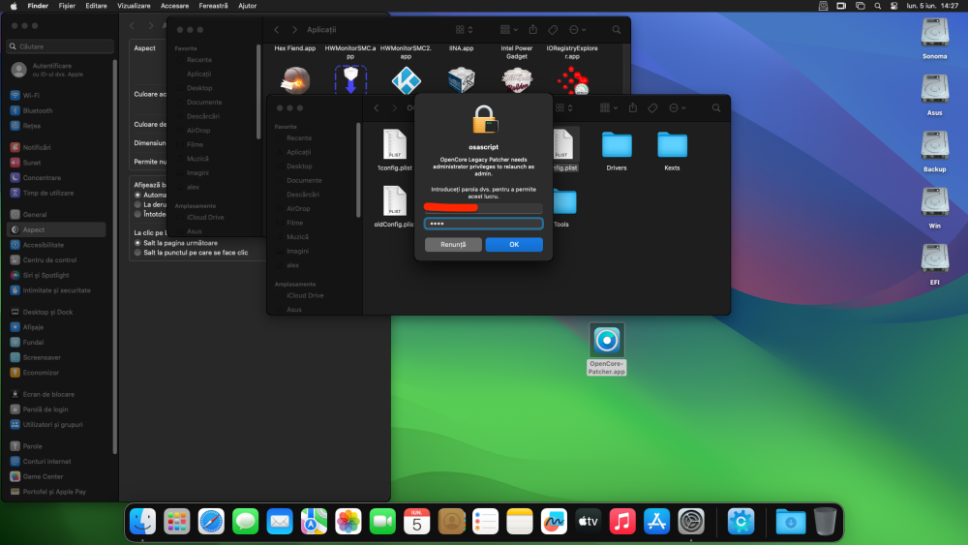This screenshot has height=545, width=968.
Task: Open Bluetooth in System Settings sidebar
Action: (59, 110)
